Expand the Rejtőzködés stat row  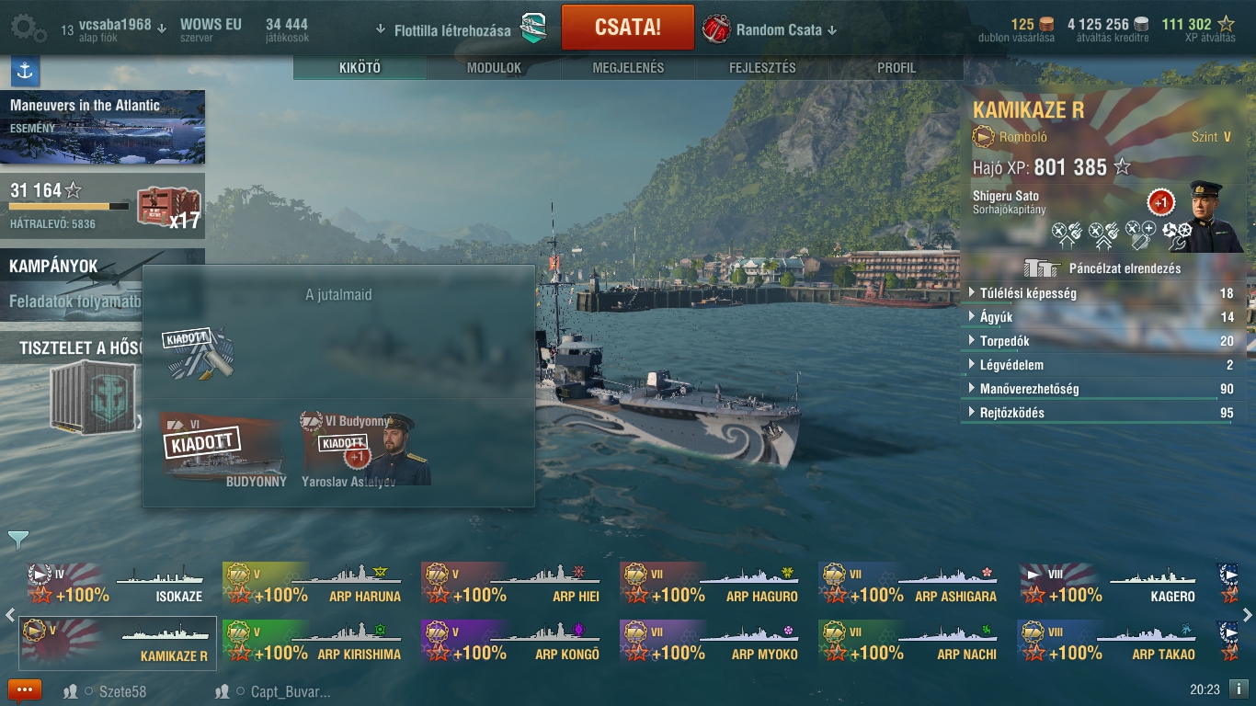coord(1103,413)
